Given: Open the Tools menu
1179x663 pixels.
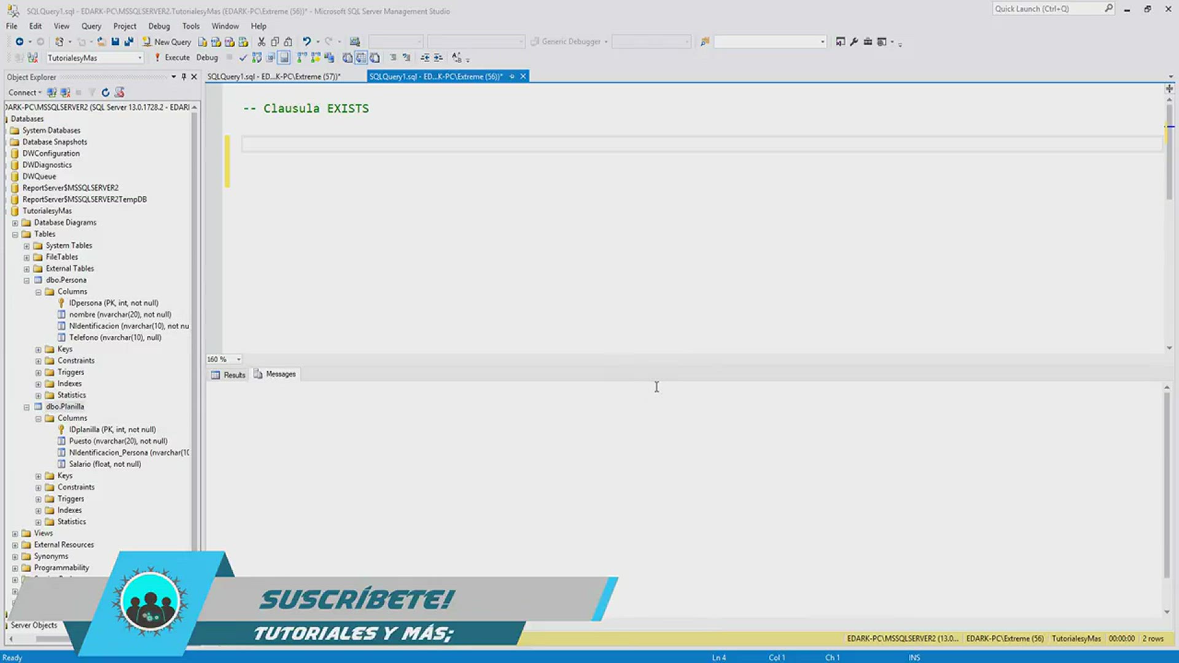Looking at the screenshot, I should coord(190,26).
